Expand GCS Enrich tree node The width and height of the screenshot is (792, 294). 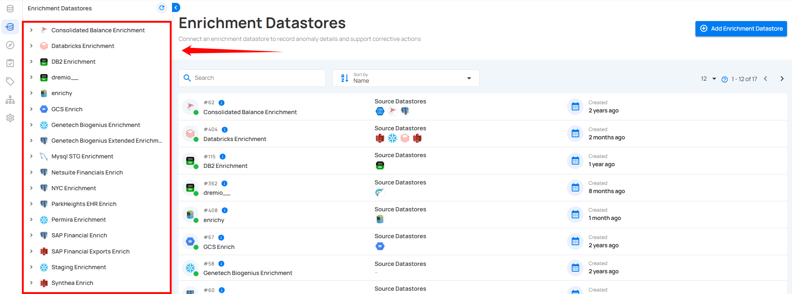click(x=31, y=109)
